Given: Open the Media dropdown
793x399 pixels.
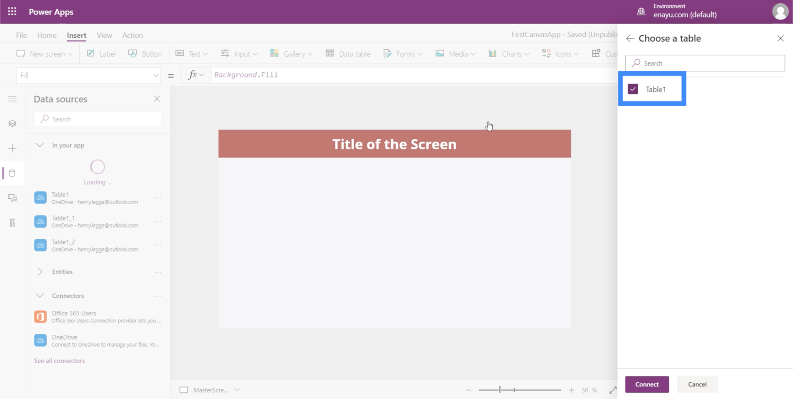Looking at the screenshot, I should click(456, 54).
